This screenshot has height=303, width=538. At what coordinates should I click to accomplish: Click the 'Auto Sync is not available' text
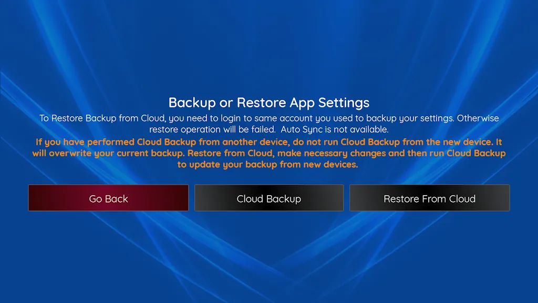[x=335, y=129]
